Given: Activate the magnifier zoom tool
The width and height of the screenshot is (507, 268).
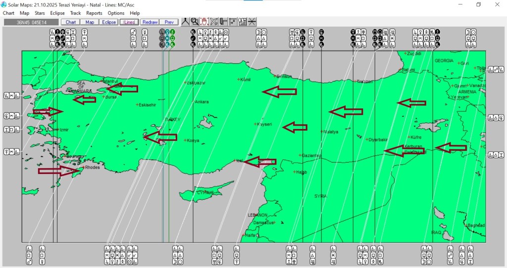Looking at the screenshot, I should pos(195,22).
